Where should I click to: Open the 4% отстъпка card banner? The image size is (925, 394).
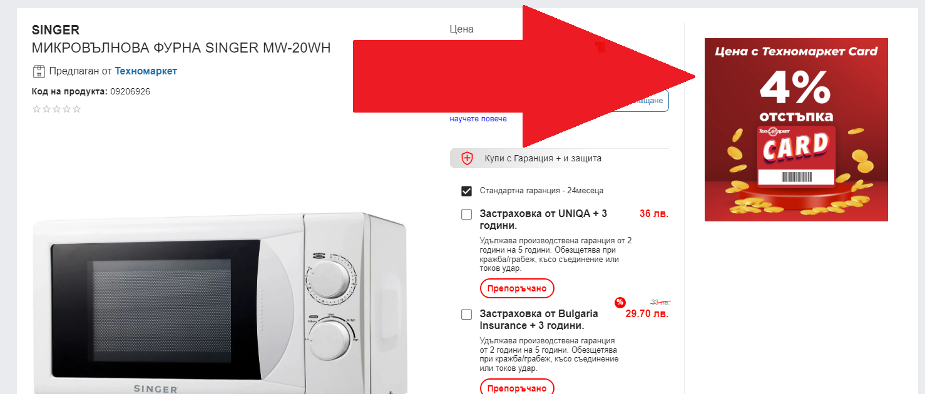(x=796, y=129)
